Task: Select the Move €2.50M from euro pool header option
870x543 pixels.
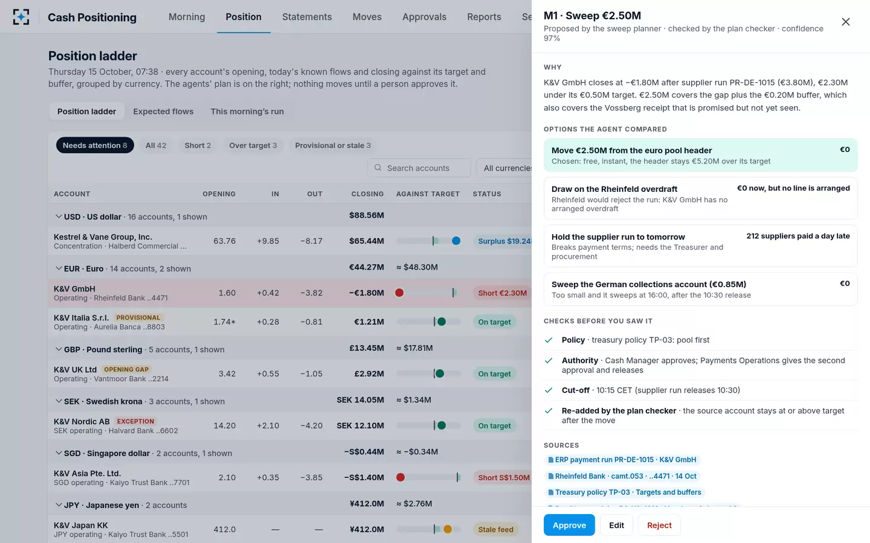Action: coord(701,156)
